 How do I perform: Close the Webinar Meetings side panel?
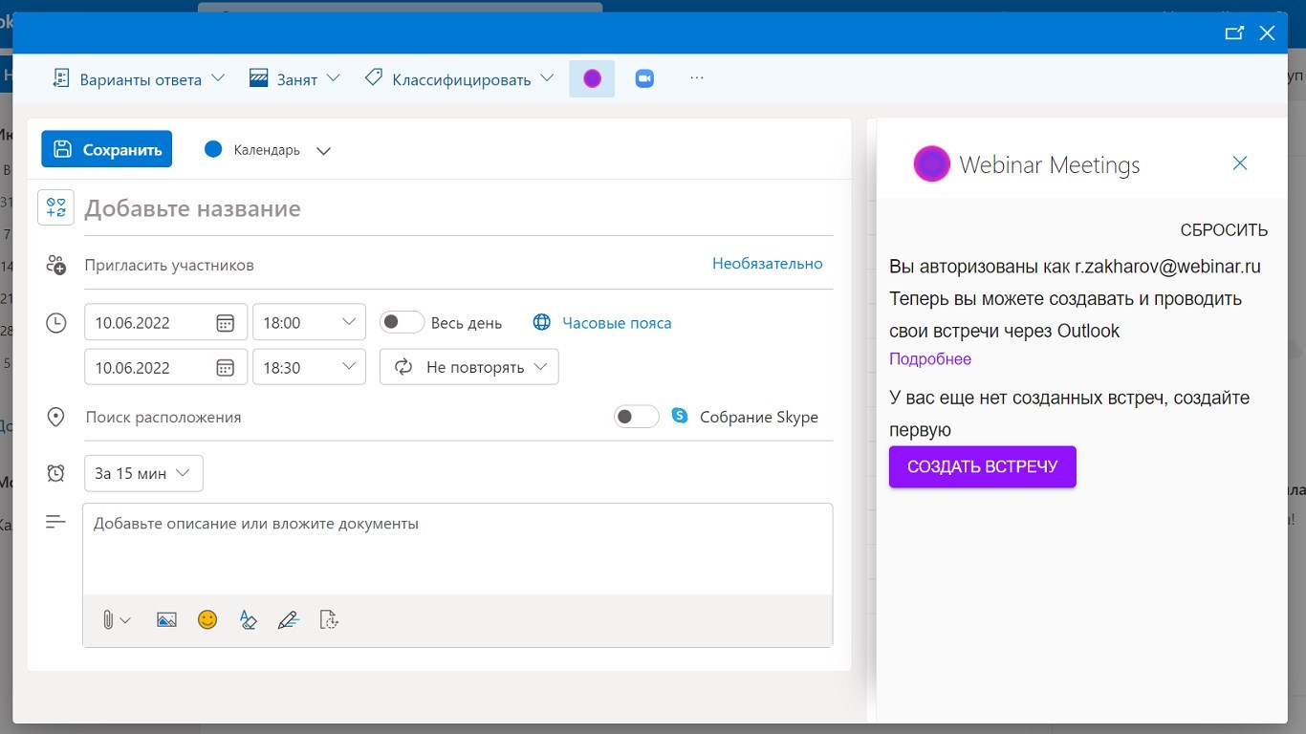coord(1240,163)
